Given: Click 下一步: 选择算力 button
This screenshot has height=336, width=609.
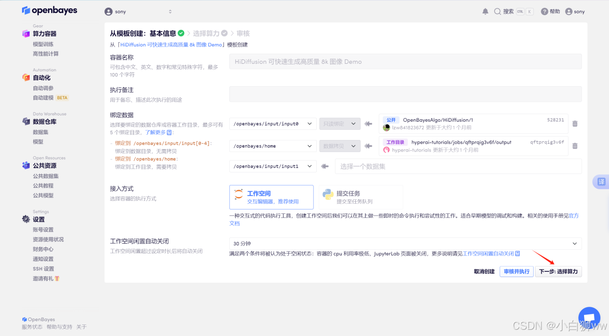Looking at the screenshot, I should (x=559, y=271).
